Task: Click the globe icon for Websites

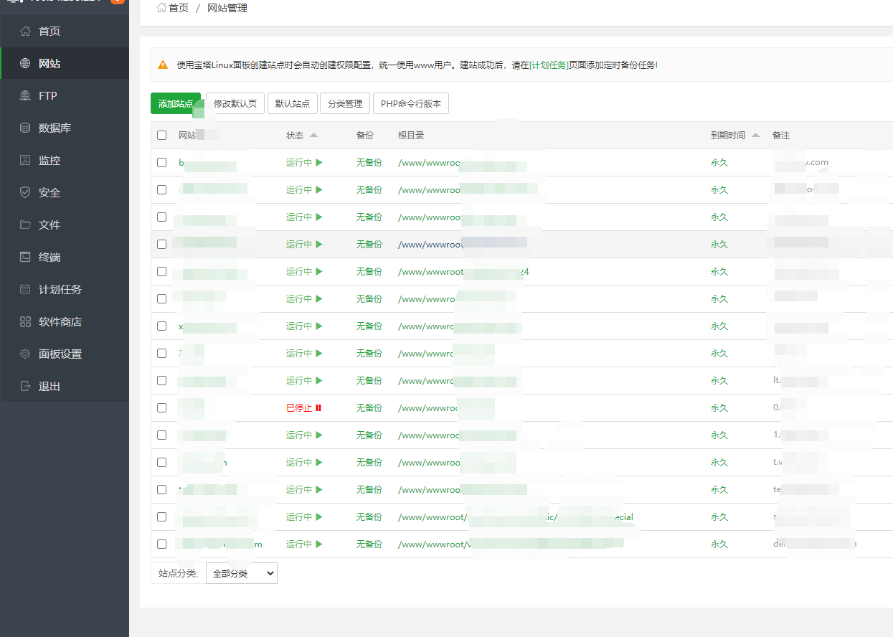Action: coord(25,64)
